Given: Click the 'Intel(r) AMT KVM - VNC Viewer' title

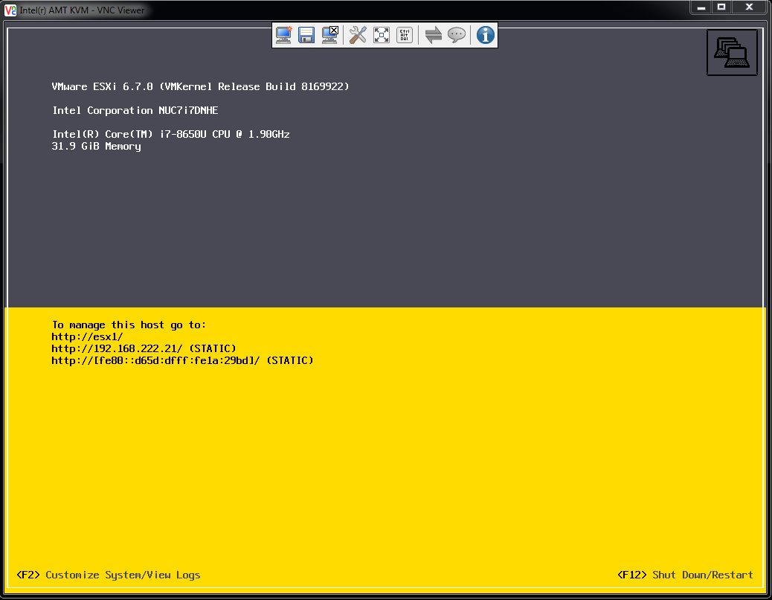Looking at the screenshot, I should 83,10.
